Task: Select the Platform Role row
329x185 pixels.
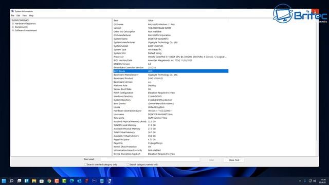Action: coord(171,86)
